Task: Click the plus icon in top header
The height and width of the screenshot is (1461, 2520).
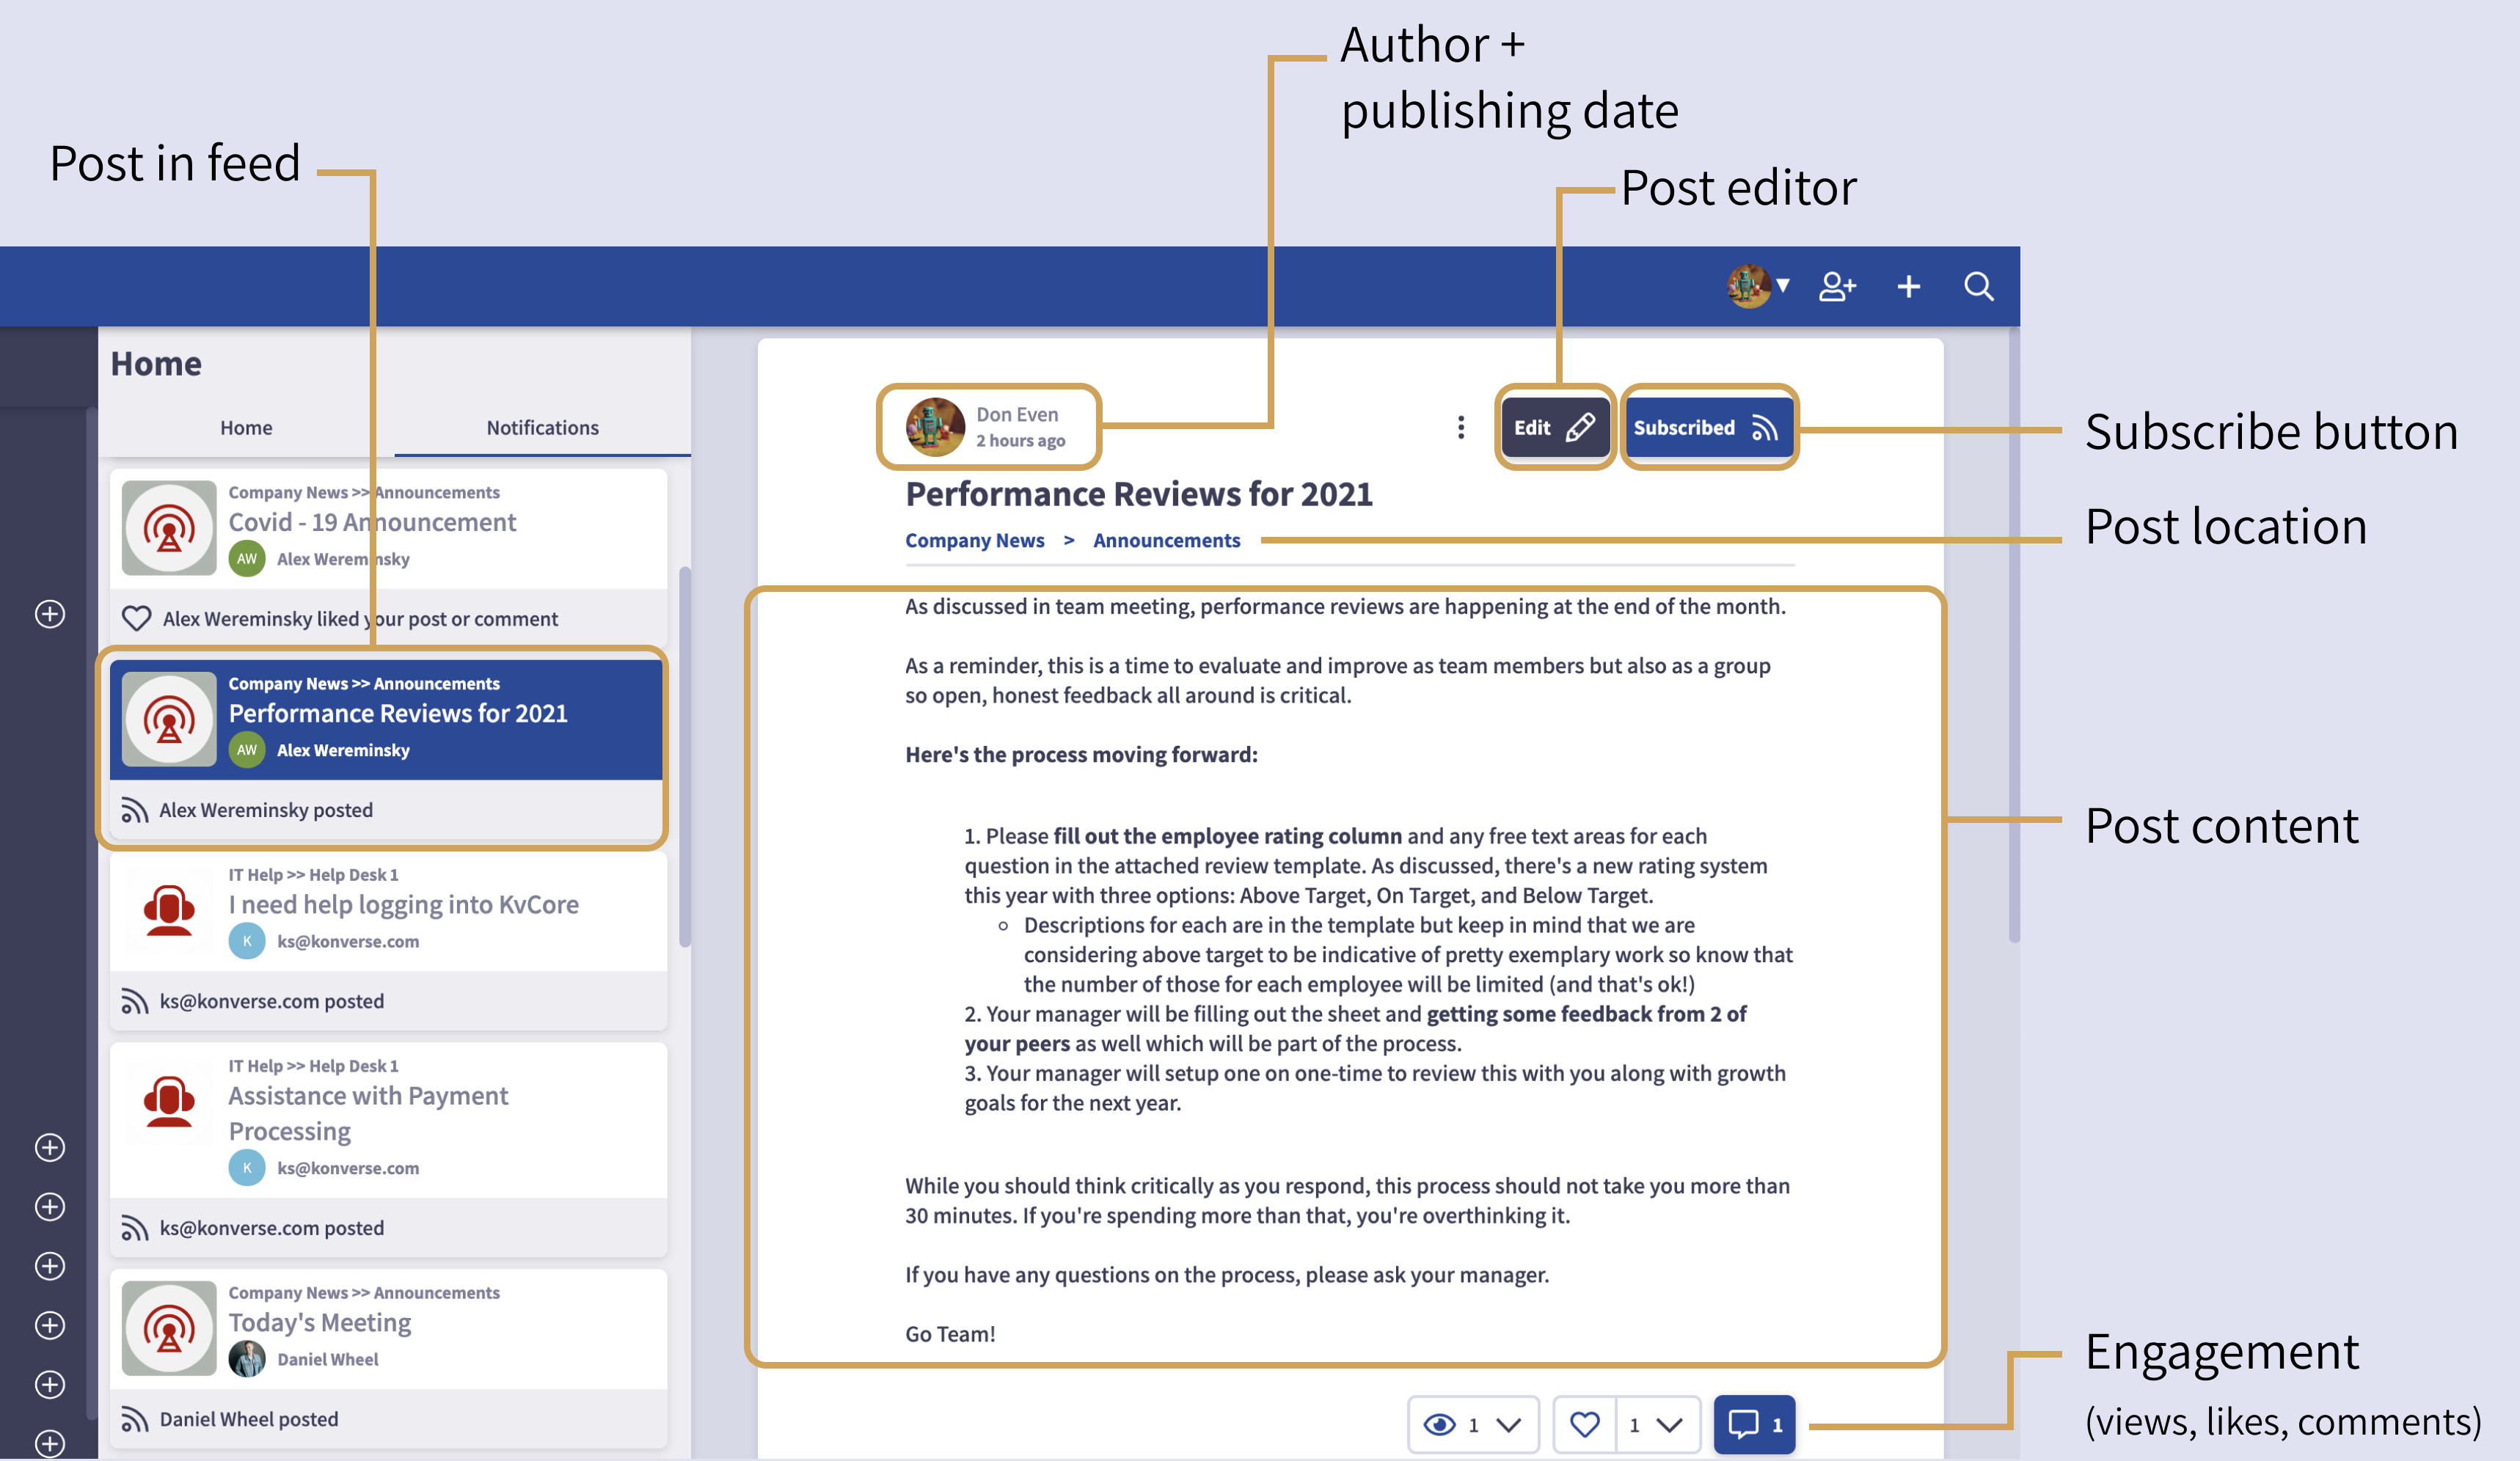Action: tap(1908, 287)
